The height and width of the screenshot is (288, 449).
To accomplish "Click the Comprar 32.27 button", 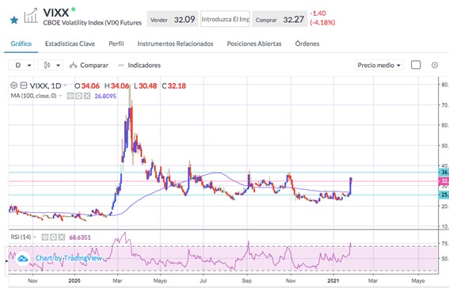I will pyautogui.click(x=280, y=20).
